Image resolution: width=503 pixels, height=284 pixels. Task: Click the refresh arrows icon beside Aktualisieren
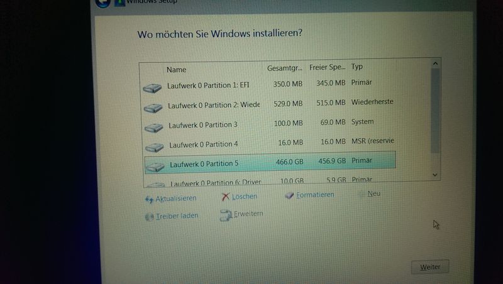149,200
